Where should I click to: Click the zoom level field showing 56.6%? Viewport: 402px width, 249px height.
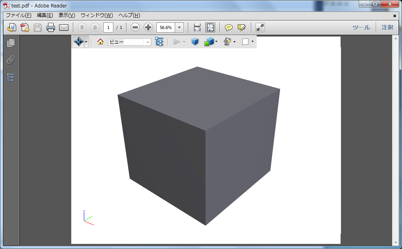(x=166, y=27)
